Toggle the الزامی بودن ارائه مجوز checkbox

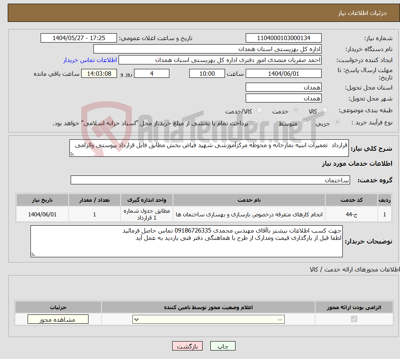(354, 319)
